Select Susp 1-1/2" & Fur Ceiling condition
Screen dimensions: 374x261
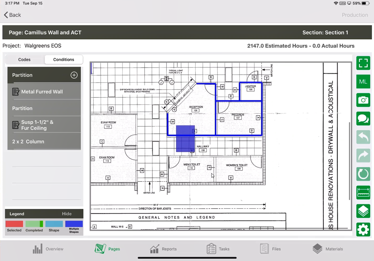(x=37, y=125)
